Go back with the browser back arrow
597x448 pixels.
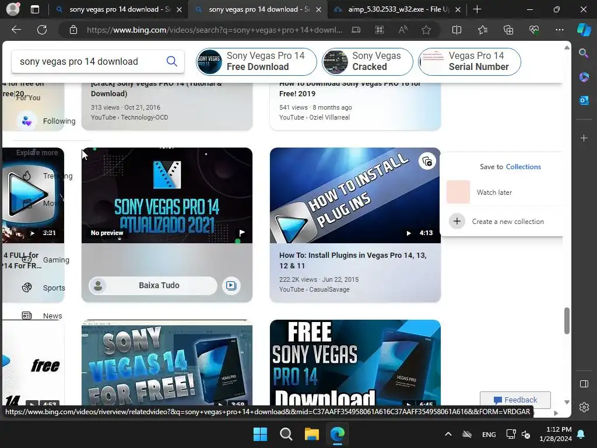click(16, 30)
